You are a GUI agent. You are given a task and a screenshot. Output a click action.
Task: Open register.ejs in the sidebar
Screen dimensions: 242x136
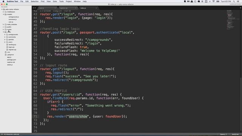pos(12,49)
